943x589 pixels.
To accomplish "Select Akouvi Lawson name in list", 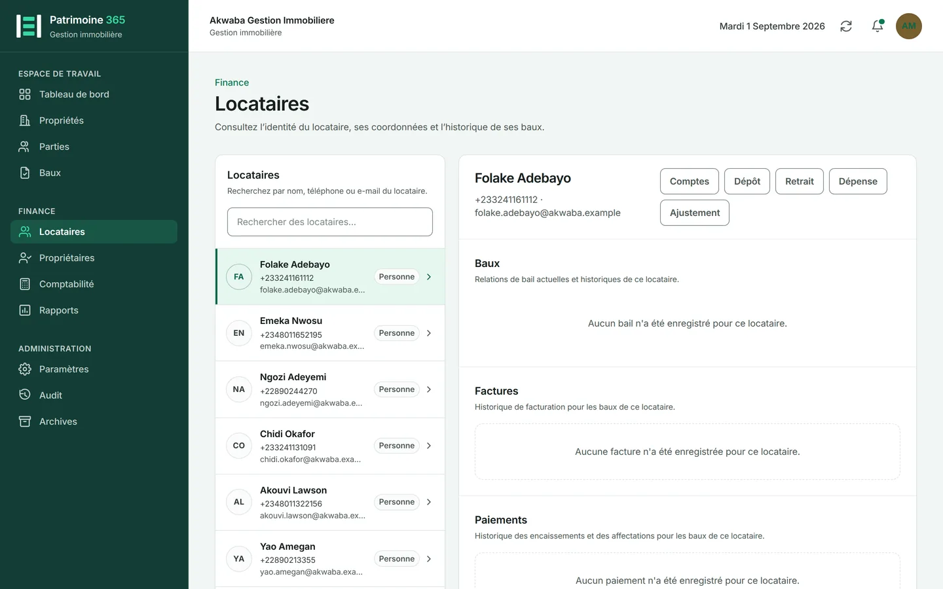I will point(293,490).
